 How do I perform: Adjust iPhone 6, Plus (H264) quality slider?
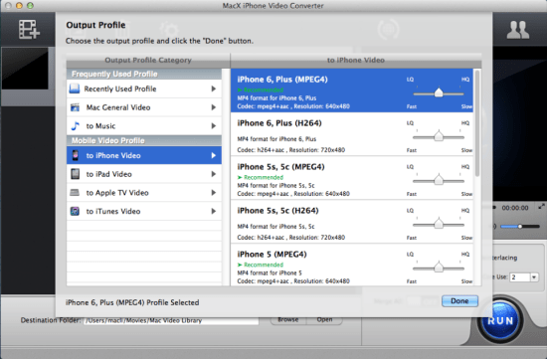(439, 136)
